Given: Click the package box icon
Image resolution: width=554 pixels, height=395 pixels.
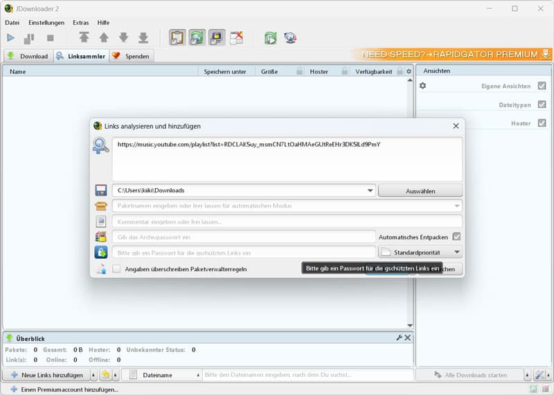Looking at the screenshot, I should coord(101,205).
